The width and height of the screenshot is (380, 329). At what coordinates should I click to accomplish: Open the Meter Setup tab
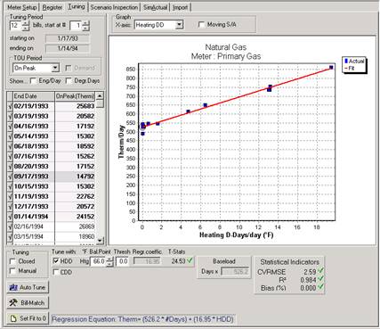point(22,7)
